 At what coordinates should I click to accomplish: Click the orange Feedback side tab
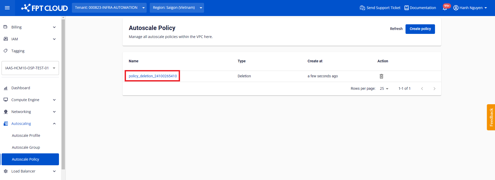coord(491,117)
